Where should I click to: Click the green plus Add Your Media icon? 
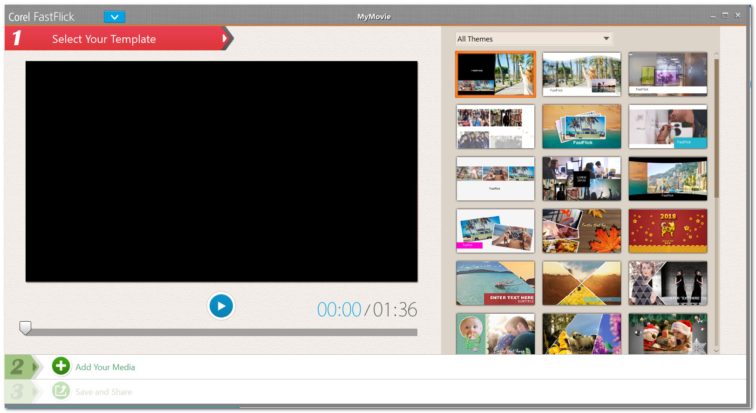point(61,366)
